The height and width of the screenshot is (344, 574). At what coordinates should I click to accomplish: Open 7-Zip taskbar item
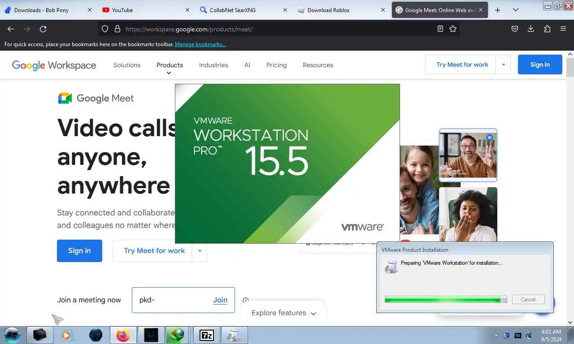click(x=207, y=335)
